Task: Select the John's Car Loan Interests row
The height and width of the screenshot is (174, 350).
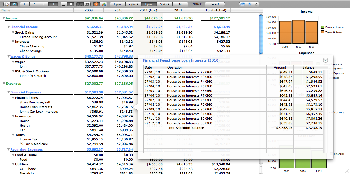Action: [x=39, y=112]
